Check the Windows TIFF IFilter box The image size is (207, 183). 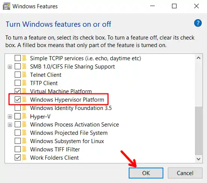(x=18, y=149)
